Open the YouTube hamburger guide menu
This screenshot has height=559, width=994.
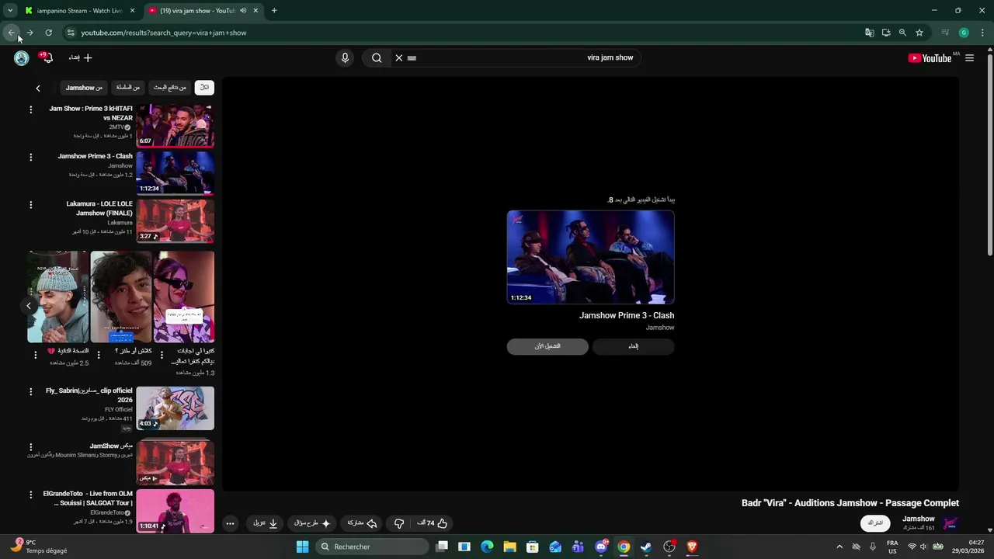(969, 57)
